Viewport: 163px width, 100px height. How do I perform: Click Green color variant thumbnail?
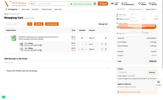coord(21,44)
